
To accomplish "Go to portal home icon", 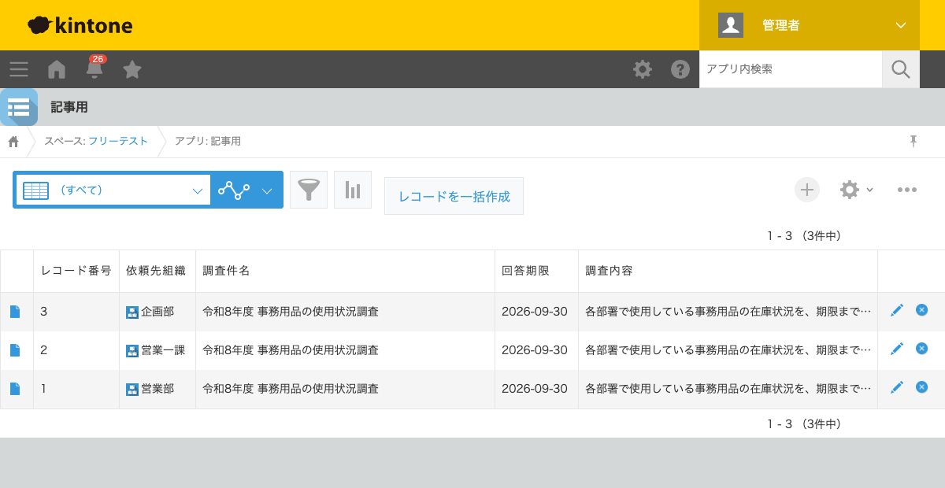I will [57, 69].
